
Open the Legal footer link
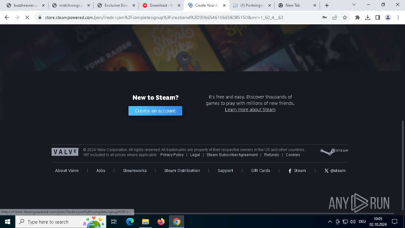(195, 155)
